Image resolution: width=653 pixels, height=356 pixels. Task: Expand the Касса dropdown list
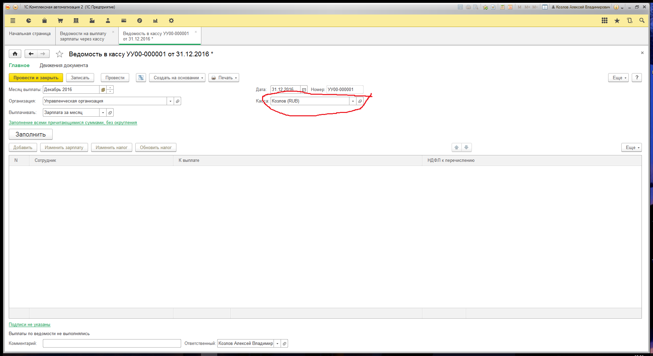click(x=353, y=101)
